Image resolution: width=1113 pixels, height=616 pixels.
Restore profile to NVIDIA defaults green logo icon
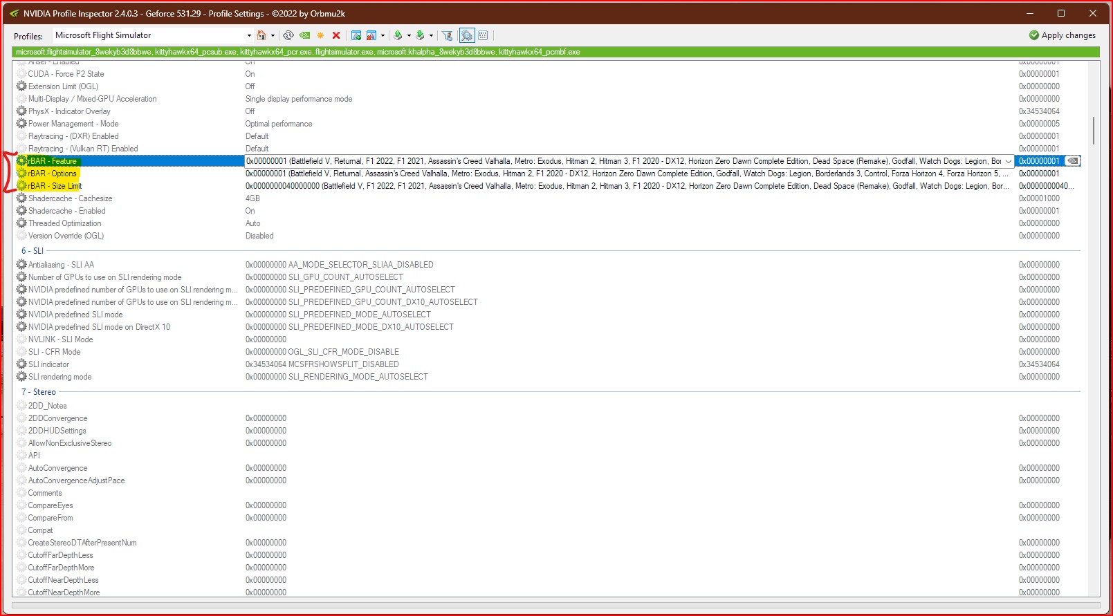pos(304,35)
